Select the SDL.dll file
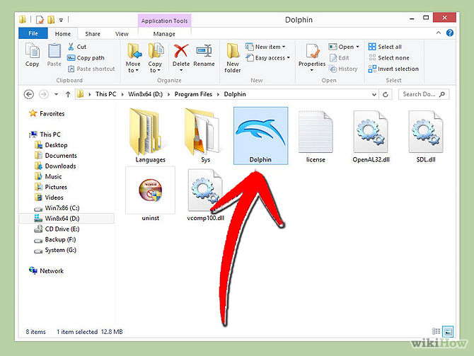 tap(426, 136)
